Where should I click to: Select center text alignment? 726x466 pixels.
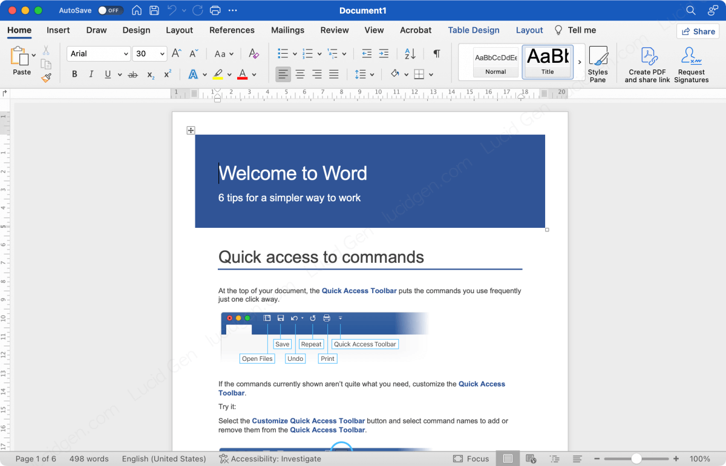[300, 74]
